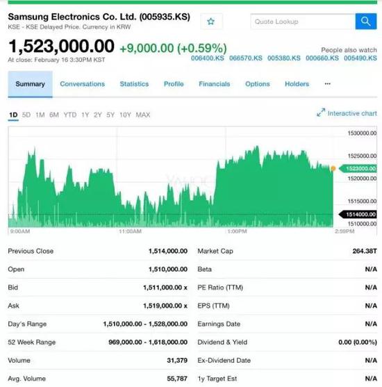Add the stock to watchlist via star icon

point(211,22)
